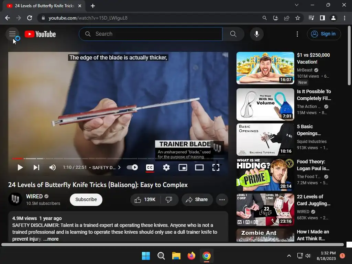Launch Firefox from taskbar

pos(191,256)
